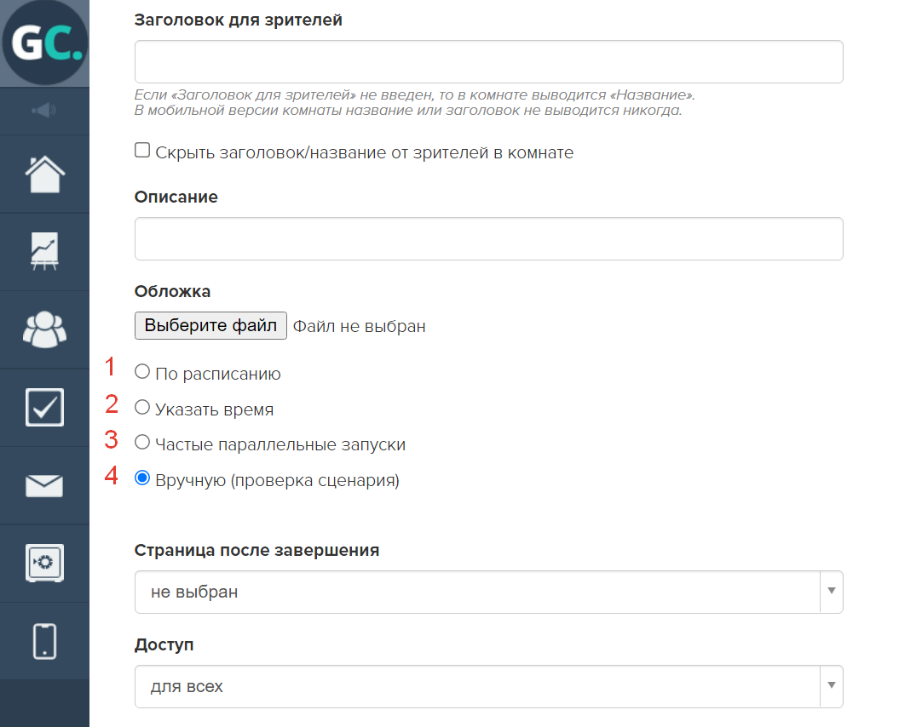The height and width of the screenshot is (727, 922).
Task: Open the mobile phone sidebar icon
Action: click(44, 641)
